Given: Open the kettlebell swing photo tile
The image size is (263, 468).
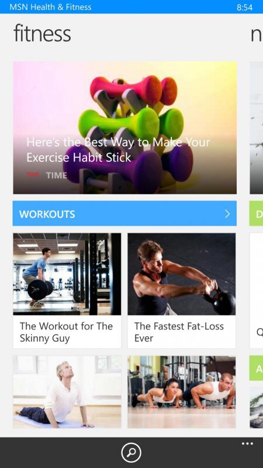Looking at the screenshot, I should click(182, 274).
